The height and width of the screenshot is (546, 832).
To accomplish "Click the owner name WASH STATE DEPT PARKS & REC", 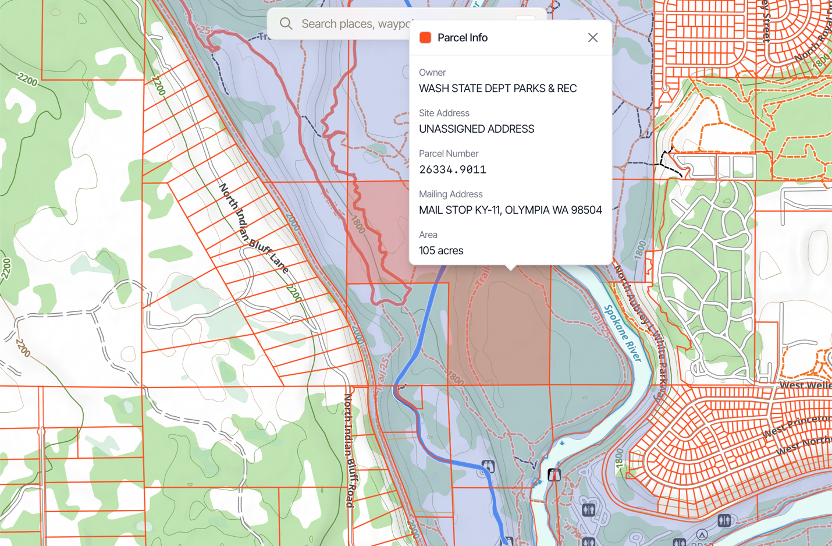I will coord(498,88).
